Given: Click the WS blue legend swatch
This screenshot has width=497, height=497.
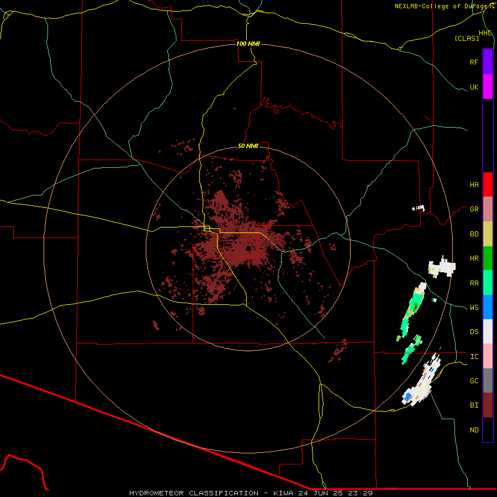Looking at the screenshot, I should (x=488, y=307).
